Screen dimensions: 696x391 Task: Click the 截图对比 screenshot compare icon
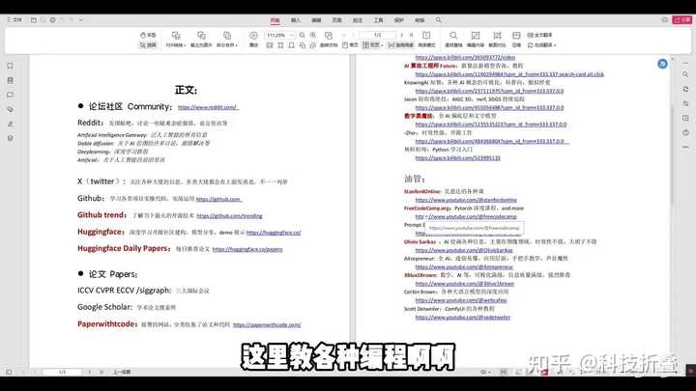coord(498,36)
